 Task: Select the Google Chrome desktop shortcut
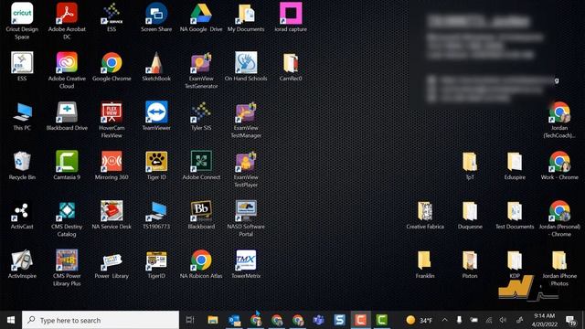tap(112, 67)
